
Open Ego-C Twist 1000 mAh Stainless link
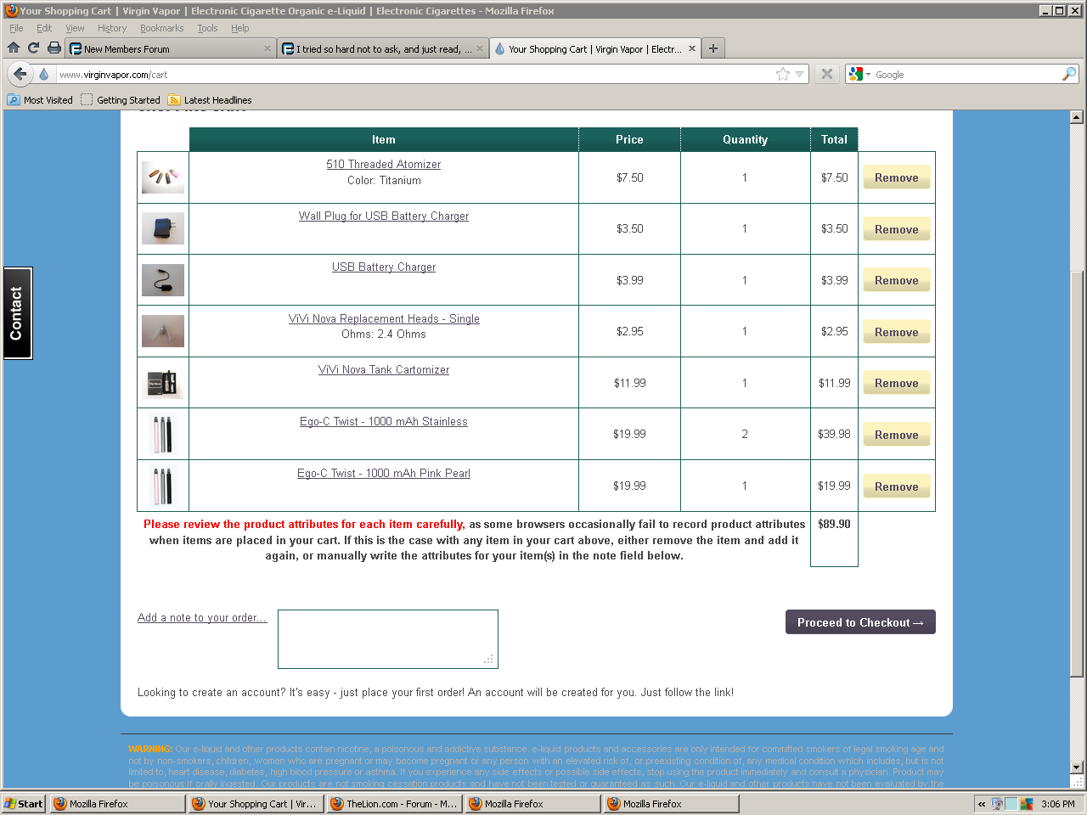pyautogui.click(x=384, y=421)
